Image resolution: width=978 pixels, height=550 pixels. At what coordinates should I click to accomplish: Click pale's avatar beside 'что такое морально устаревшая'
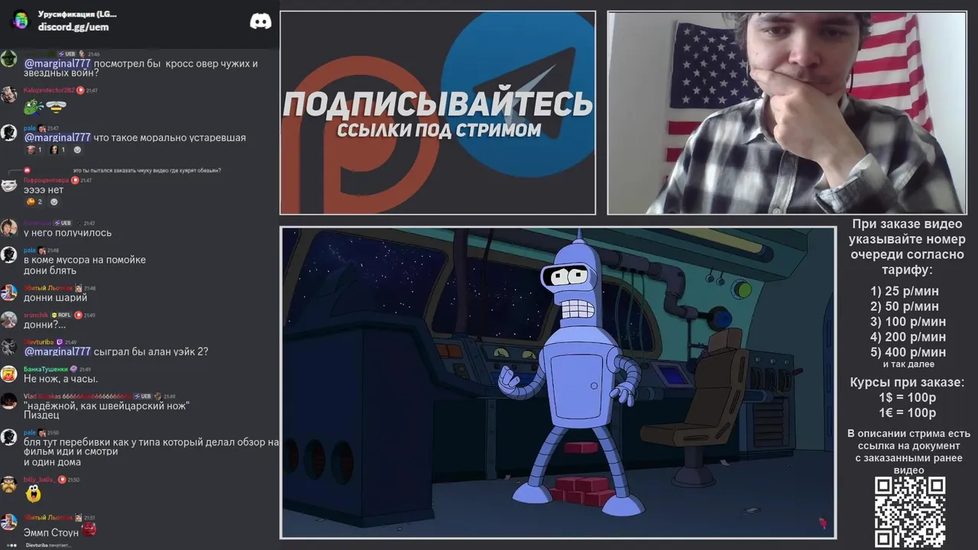[x=8, y=133]
